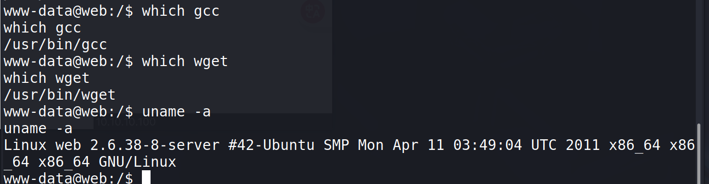Click the /usr/bin/gcc output line
This screenshot has height=184, width=709.
coord(55,45)
